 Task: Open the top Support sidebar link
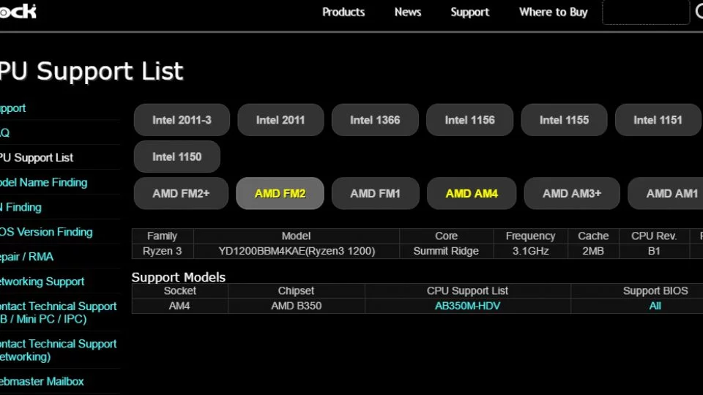tap(12, 108)
